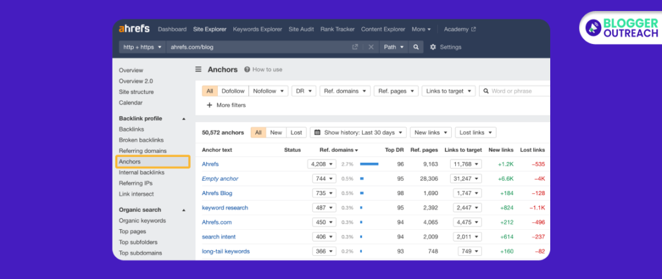Open the Ref. domains filter dropdown
The height and width of the screenshot is (279, 662).
point(345,91)
